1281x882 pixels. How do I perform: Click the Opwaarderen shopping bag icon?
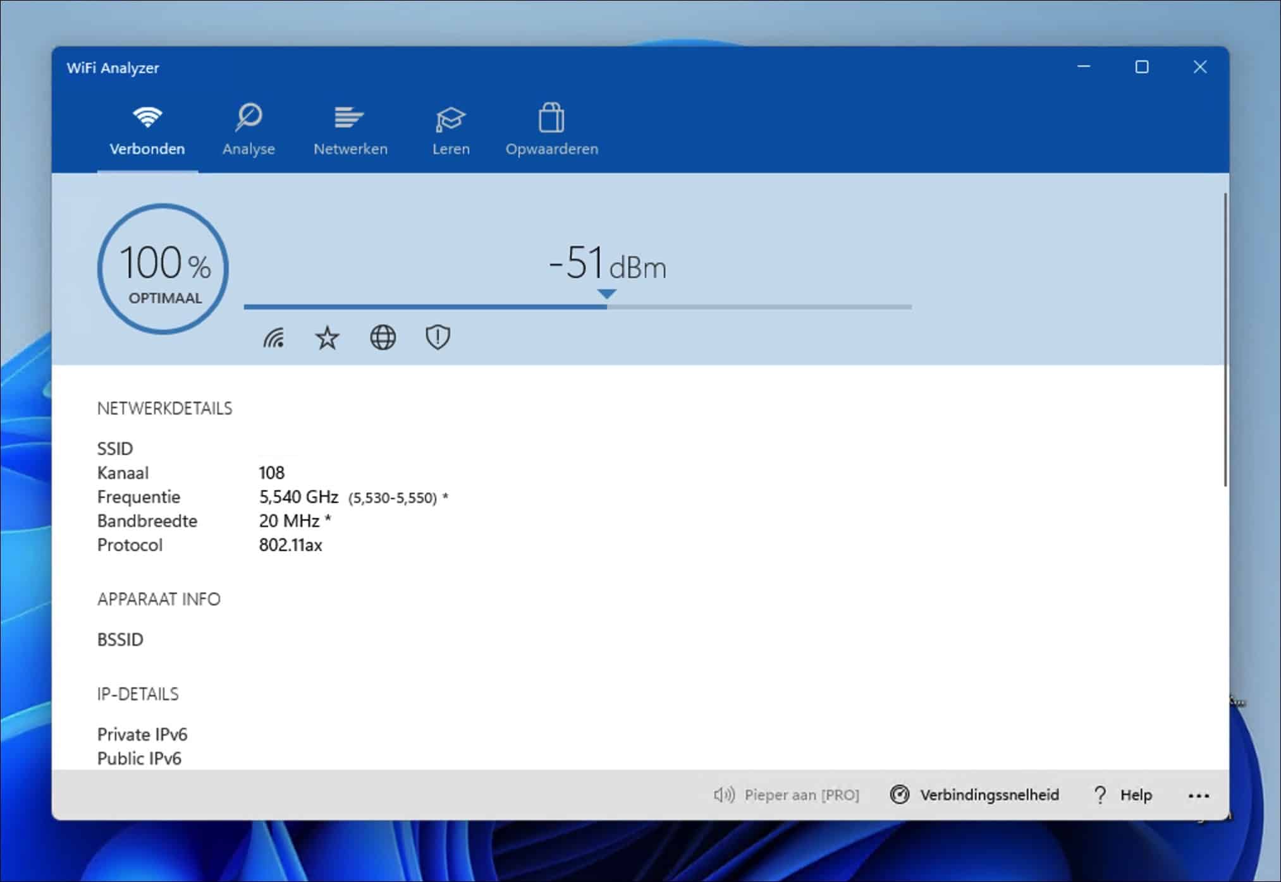click(551, 117)
